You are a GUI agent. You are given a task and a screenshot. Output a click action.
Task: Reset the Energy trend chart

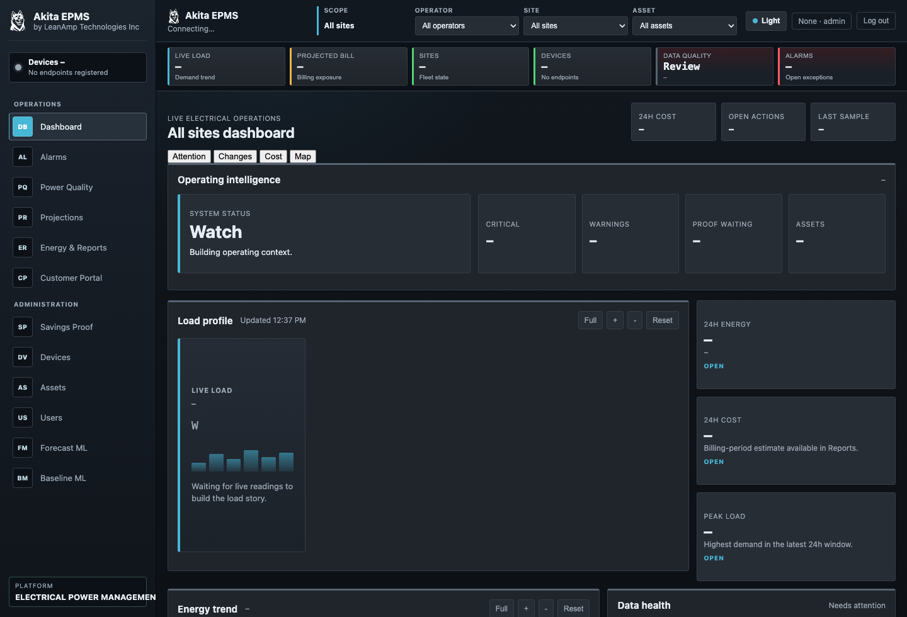[574, 609]
